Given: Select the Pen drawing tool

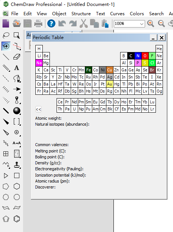Looking at the screenshot, I should coord(17,78).
